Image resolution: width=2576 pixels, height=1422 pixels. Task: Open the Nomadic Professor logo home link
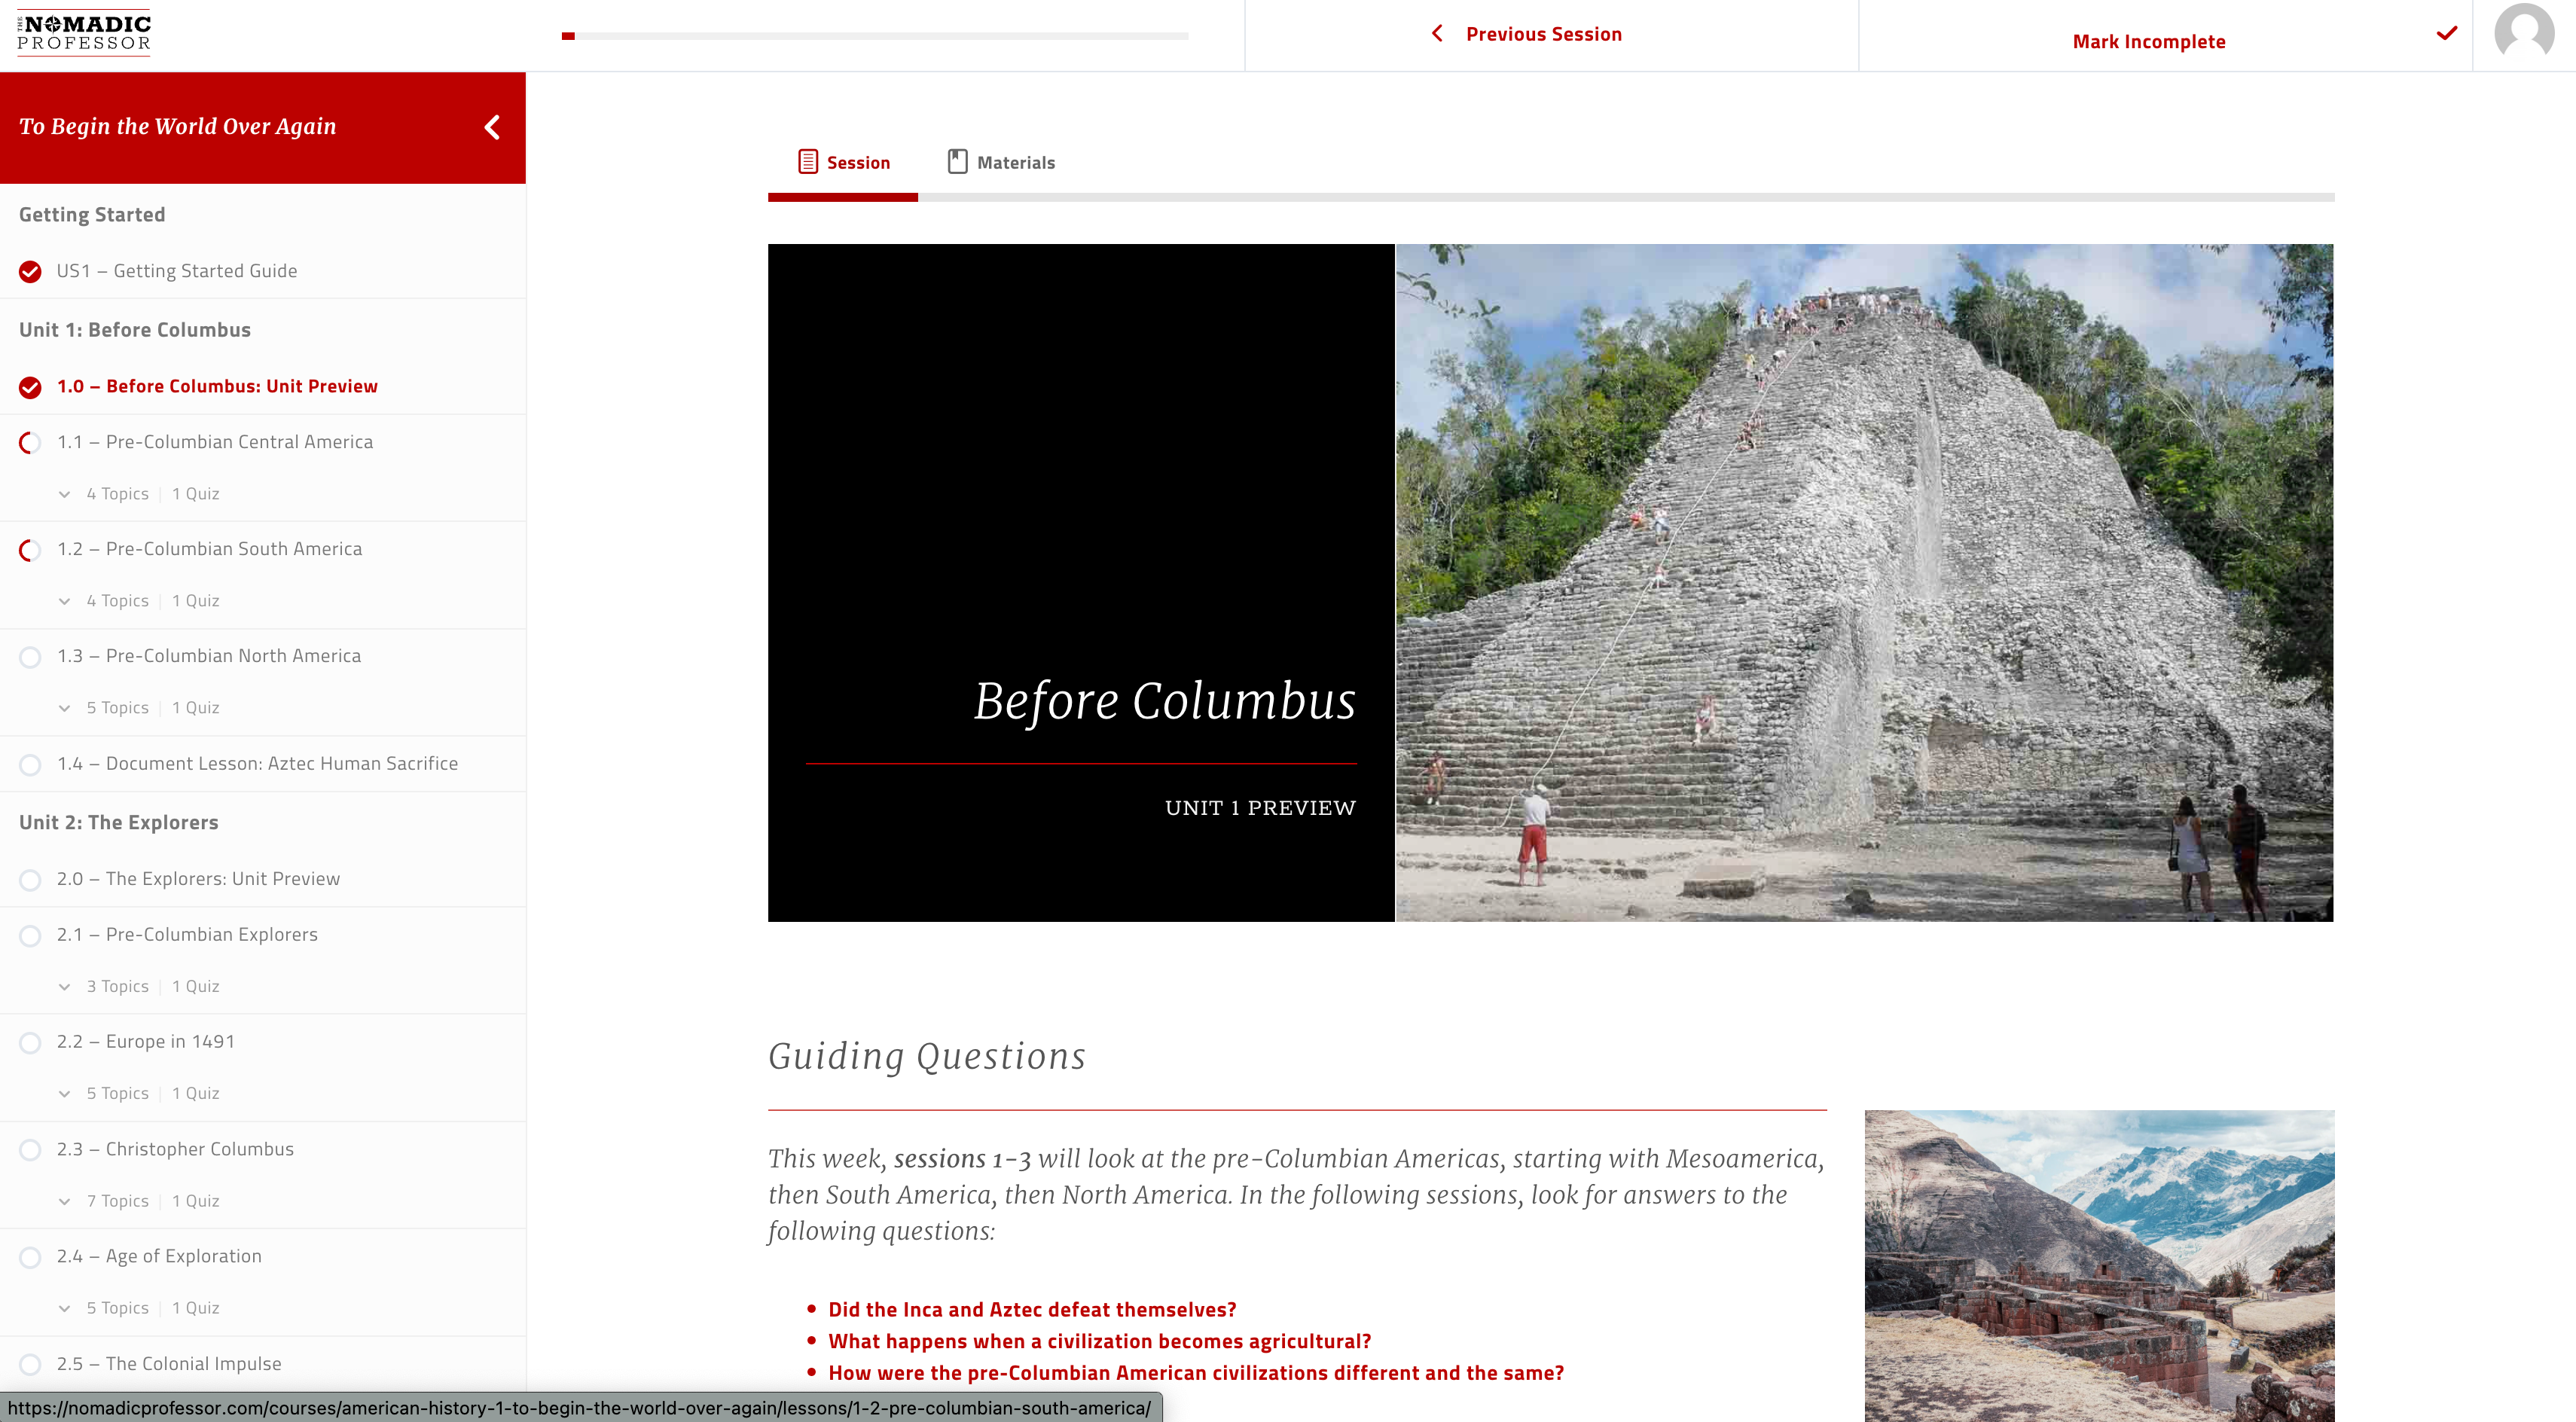[84, 33]
